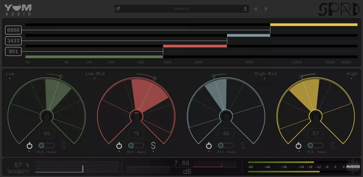
Task: Click the red Low-Mid band spread wedge
Action: pyautogui.click(x=148, y=94)
